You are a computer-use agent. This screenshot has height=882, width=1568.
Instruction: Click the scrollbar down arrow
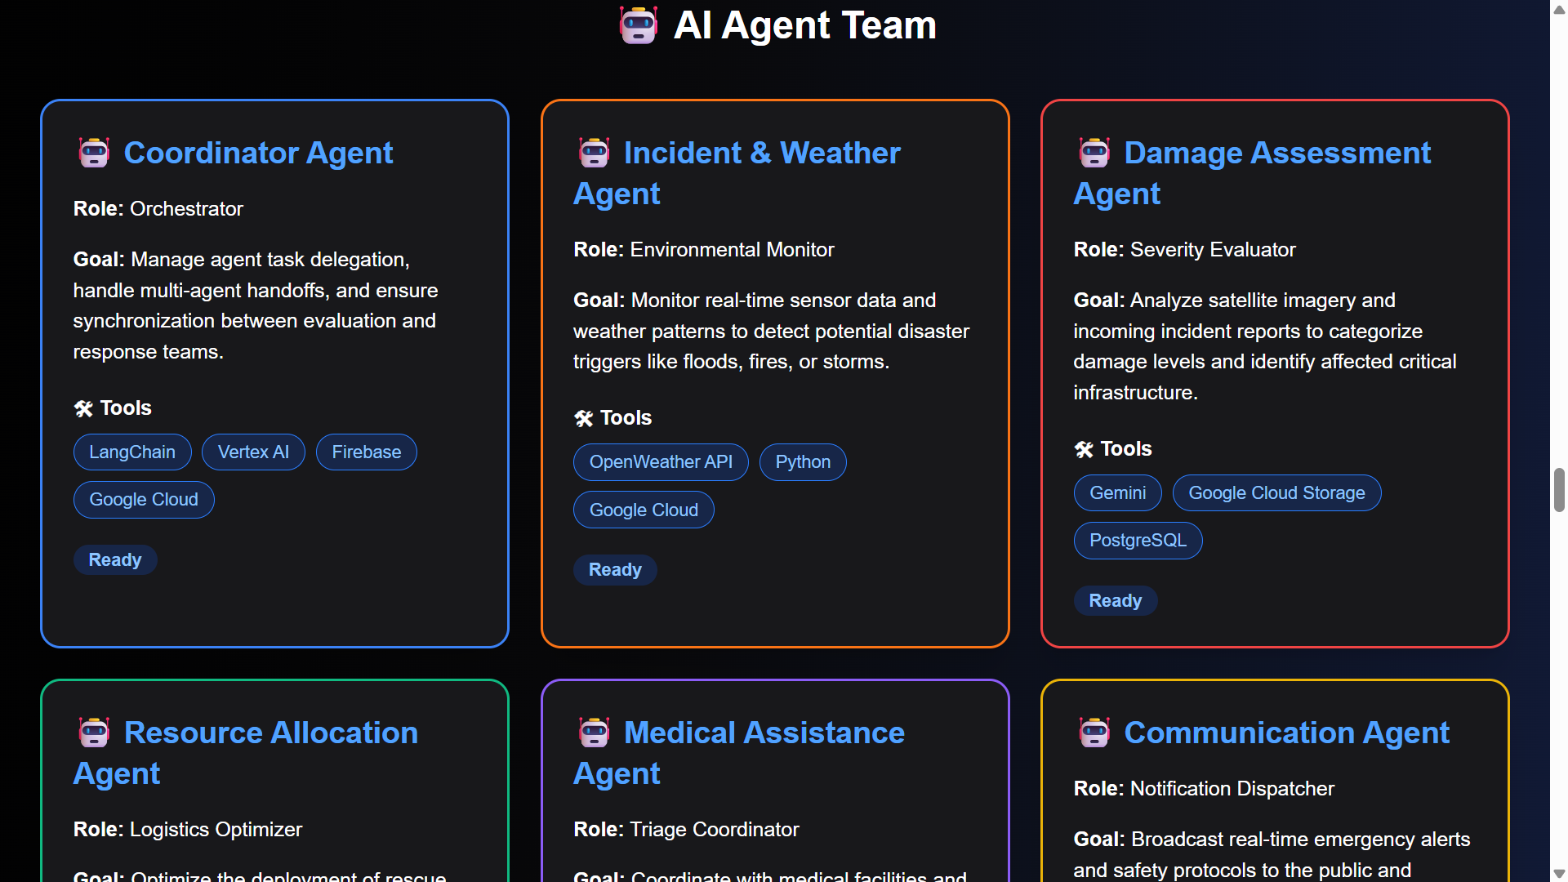(1559, 874)
